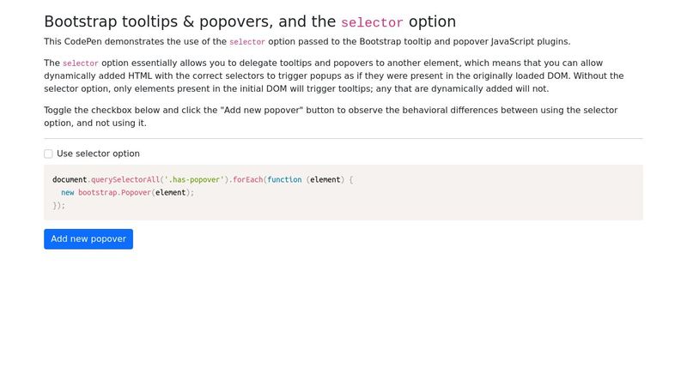Click the new keyword in the code
Image resolution: width=687 pixels, height=386 pixels.
pyautogui.click(x=68, y=192)
